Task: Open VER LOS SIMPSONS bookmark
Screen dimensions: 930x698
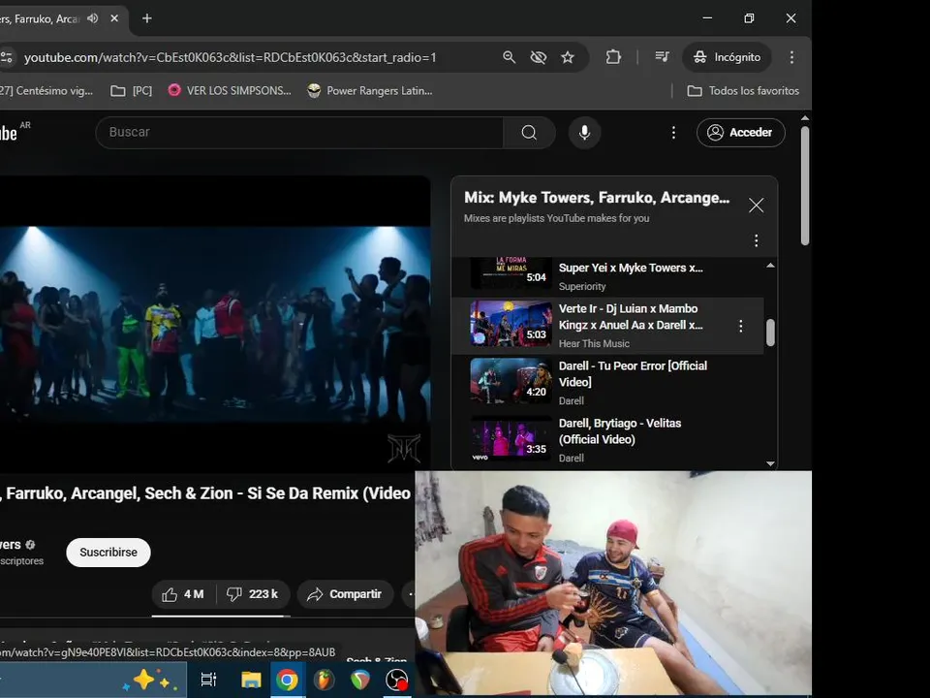Action: pos(230,91)
